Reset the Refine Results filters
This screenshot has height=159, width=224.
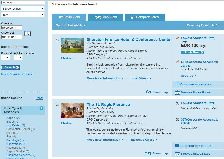(x=39, y=98)
